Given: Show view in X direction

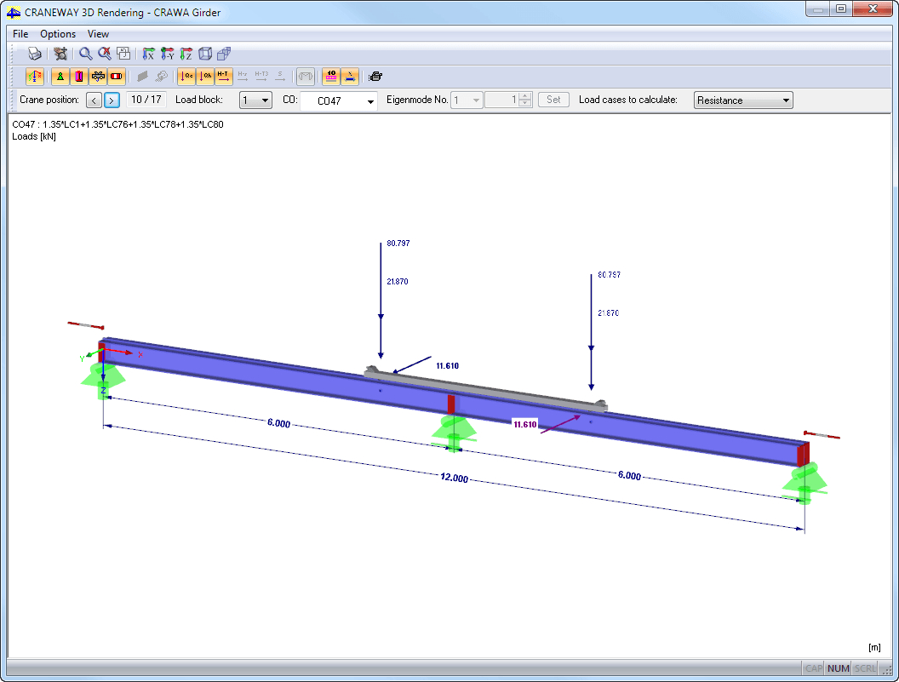Looking at the screenshot, I should pos(149,54).
